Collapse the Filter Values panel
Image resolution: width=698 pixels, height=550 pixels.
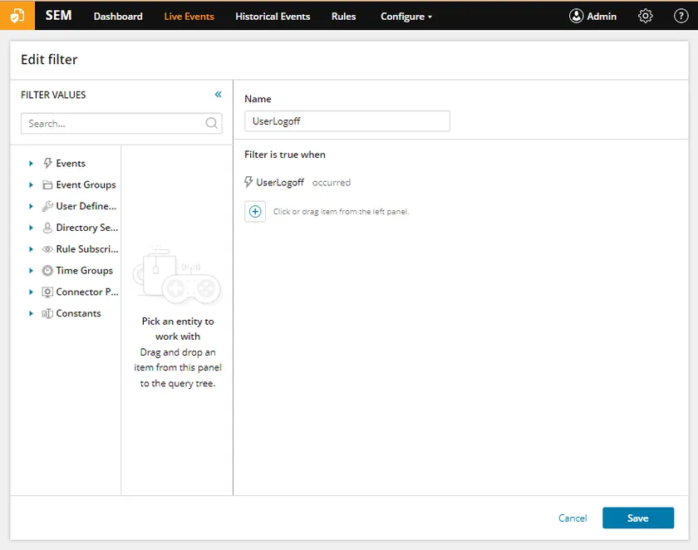pyautogui.click(x=219, y=95)
